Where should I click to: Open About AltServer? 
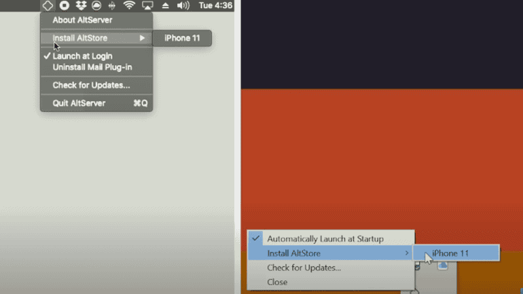[x=82, y=20]
